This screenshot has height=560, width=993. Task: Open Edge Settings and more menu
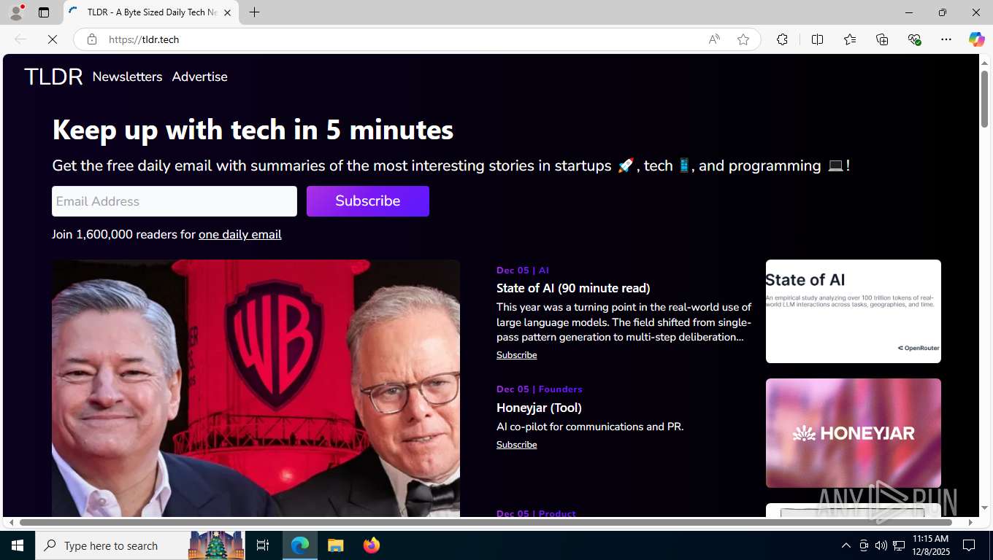946,39
